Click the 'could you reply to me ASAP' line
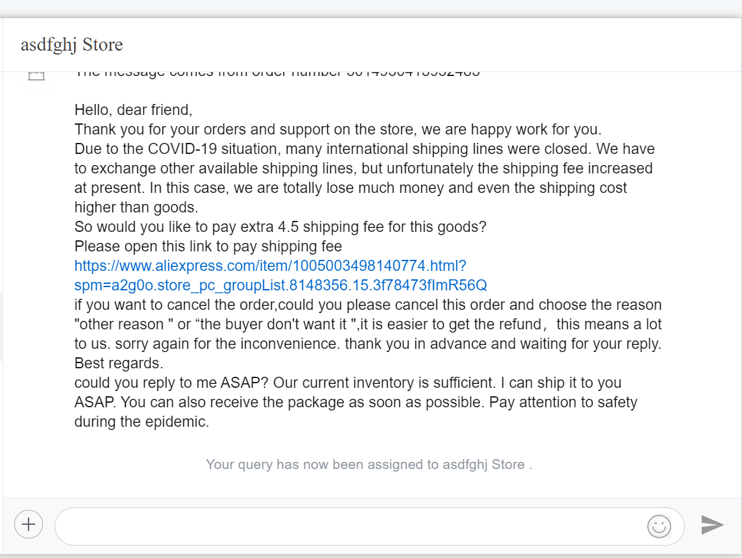This screenshot has width=742, height=558. click(x=348, y=383)
